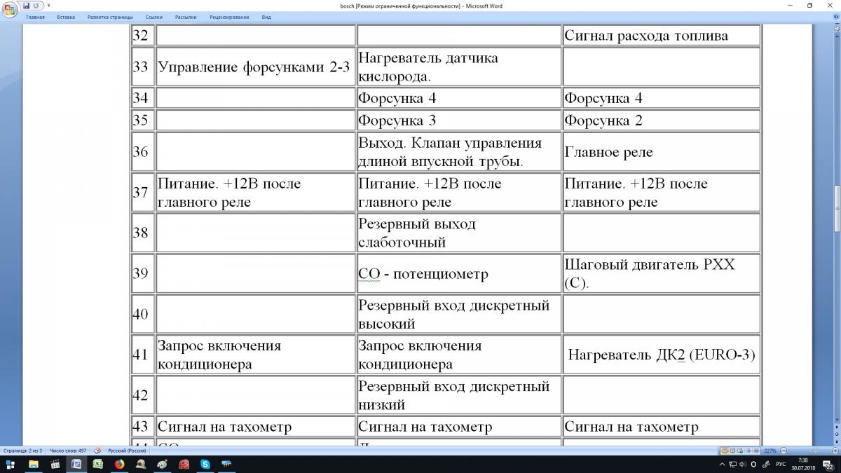Screen dimensions: 841x473
Task: Open Customize Quick Access Toolbar dropdown
Action: click(49, 6)
